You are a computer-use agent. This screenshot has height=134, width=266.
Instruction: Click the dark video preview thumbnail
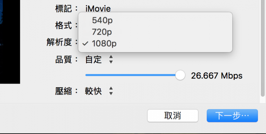10,42
